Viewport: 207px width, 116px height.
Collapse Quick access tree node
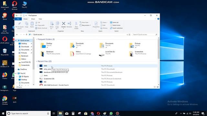coord(16,41)
